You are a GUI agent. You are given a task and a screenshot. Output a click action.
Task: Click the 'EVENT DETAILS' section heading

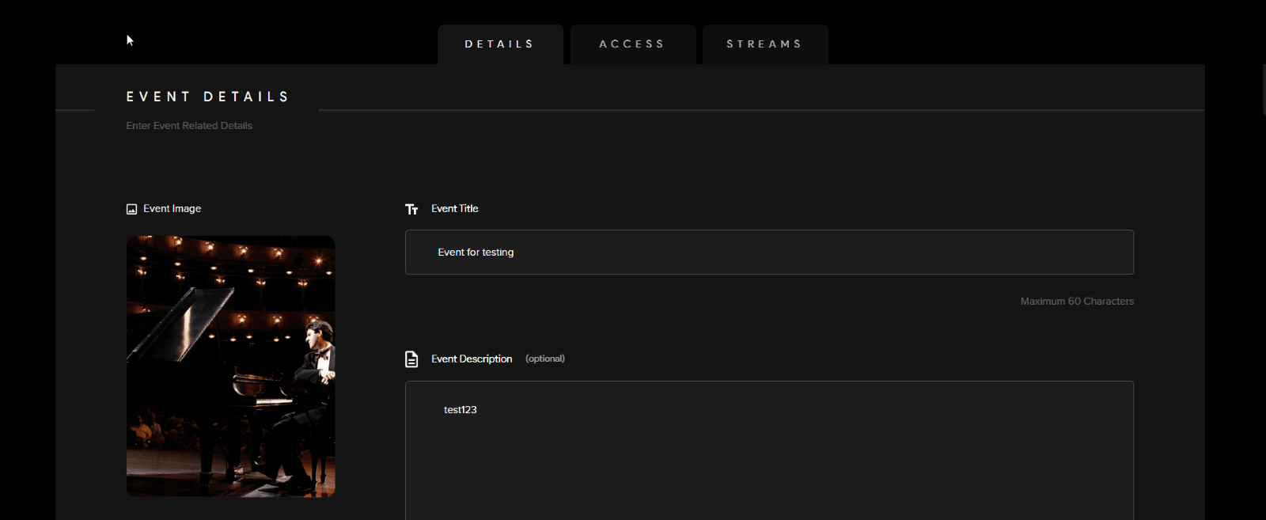[207, 97]
